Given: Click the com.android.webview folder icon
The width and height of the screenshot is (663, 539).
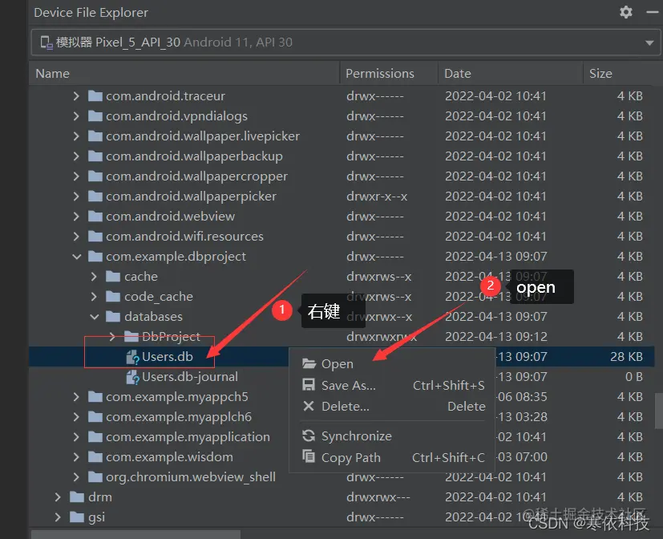Looking at the screenshot, I should (95, 217).
